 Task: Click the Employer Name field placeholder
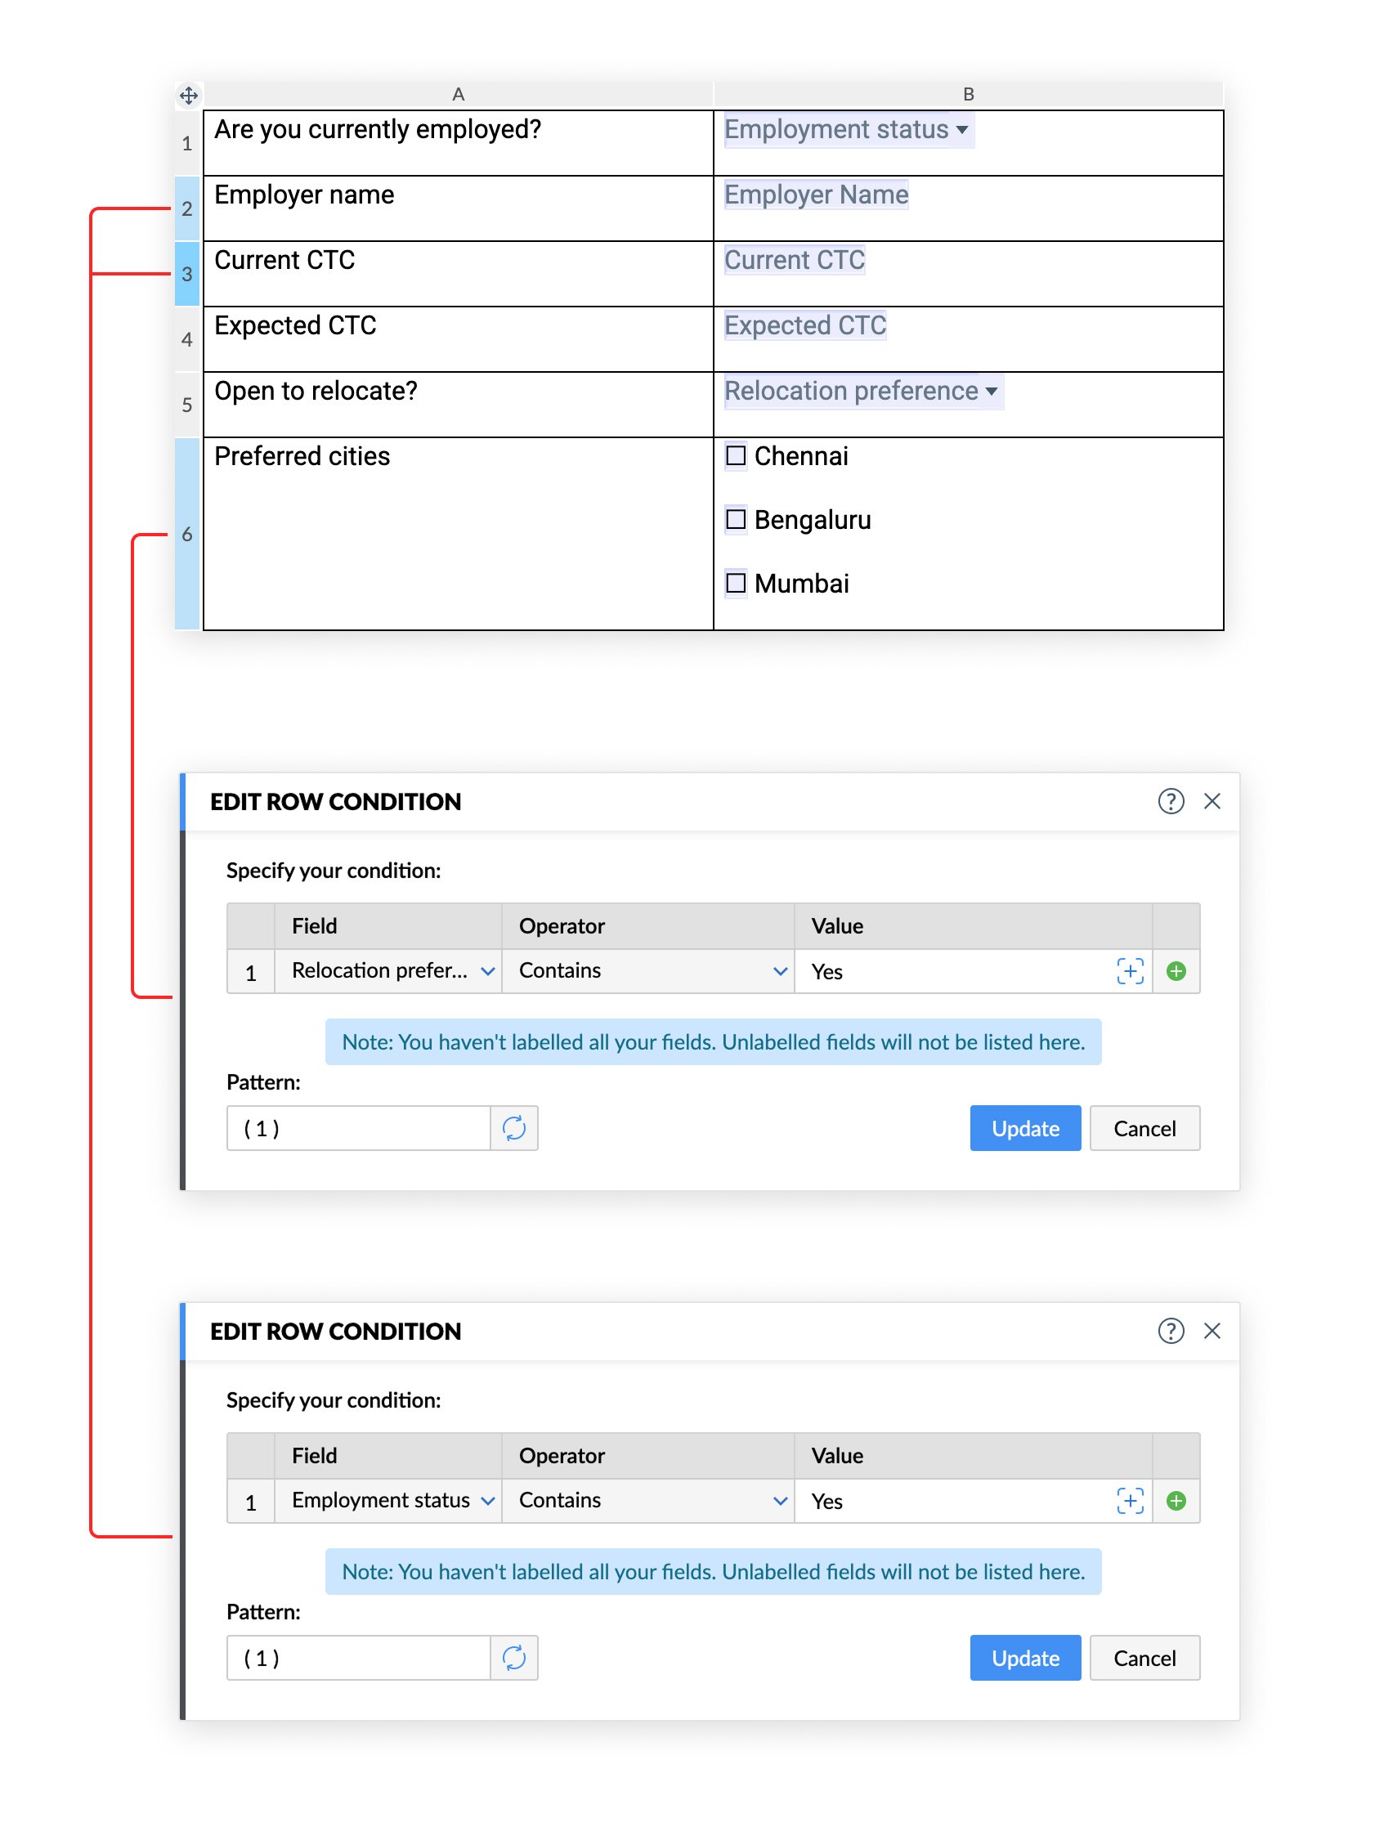coord(816,195)
